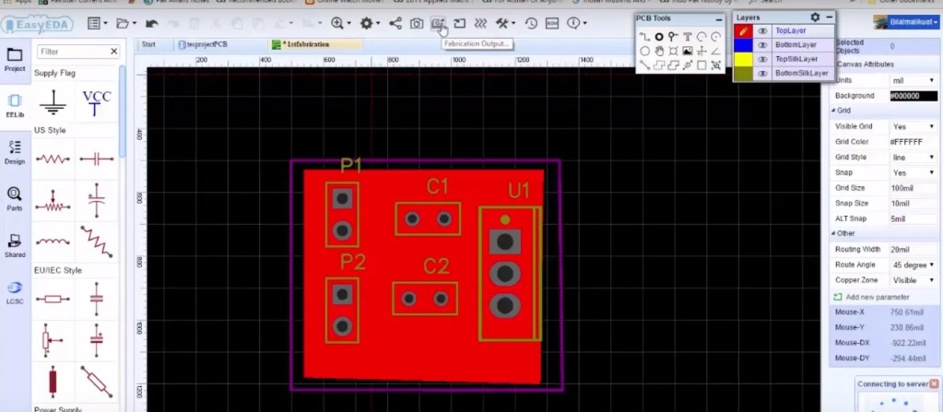943x412 pixels.
Task: Select the dashed Copper Area tool
Action: tap(659, 65)
